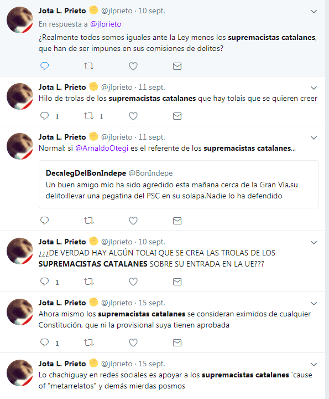Reply to the tweet about Ley and impunes
The image size is (329, 399).
(x=44, y=66)
